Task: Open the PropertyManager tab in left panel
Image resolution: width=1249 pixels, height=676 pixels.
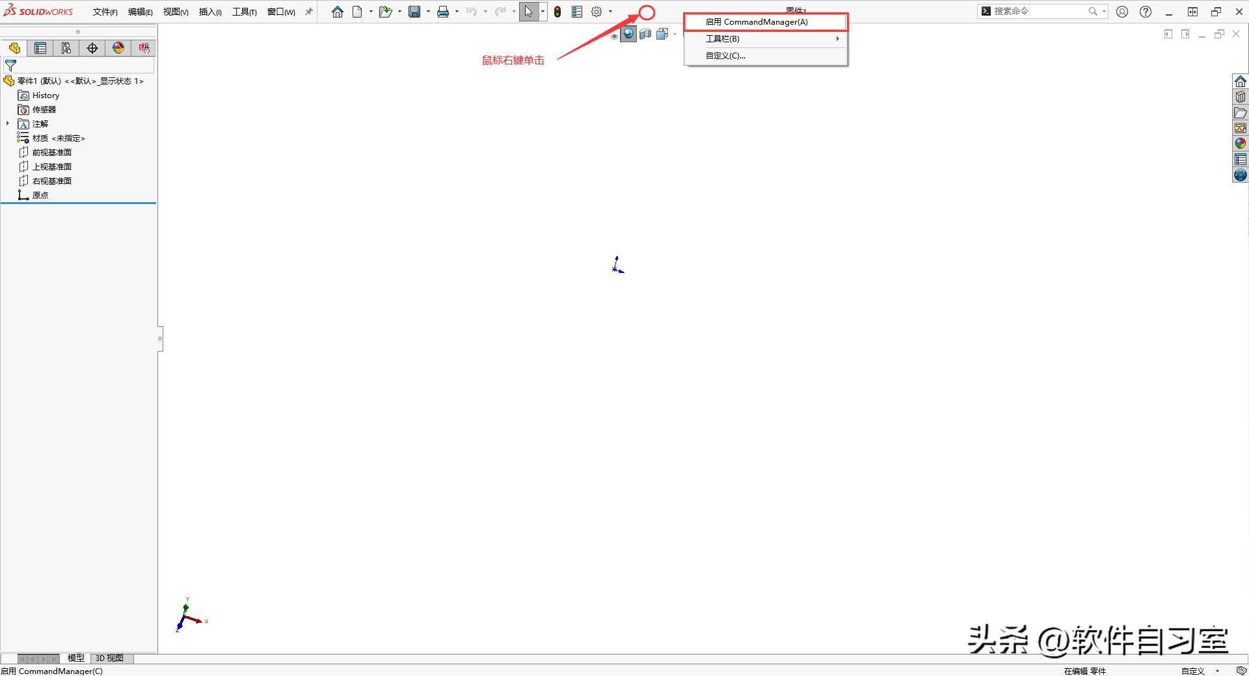Action: pyautogui.click(x=40, y=48)
